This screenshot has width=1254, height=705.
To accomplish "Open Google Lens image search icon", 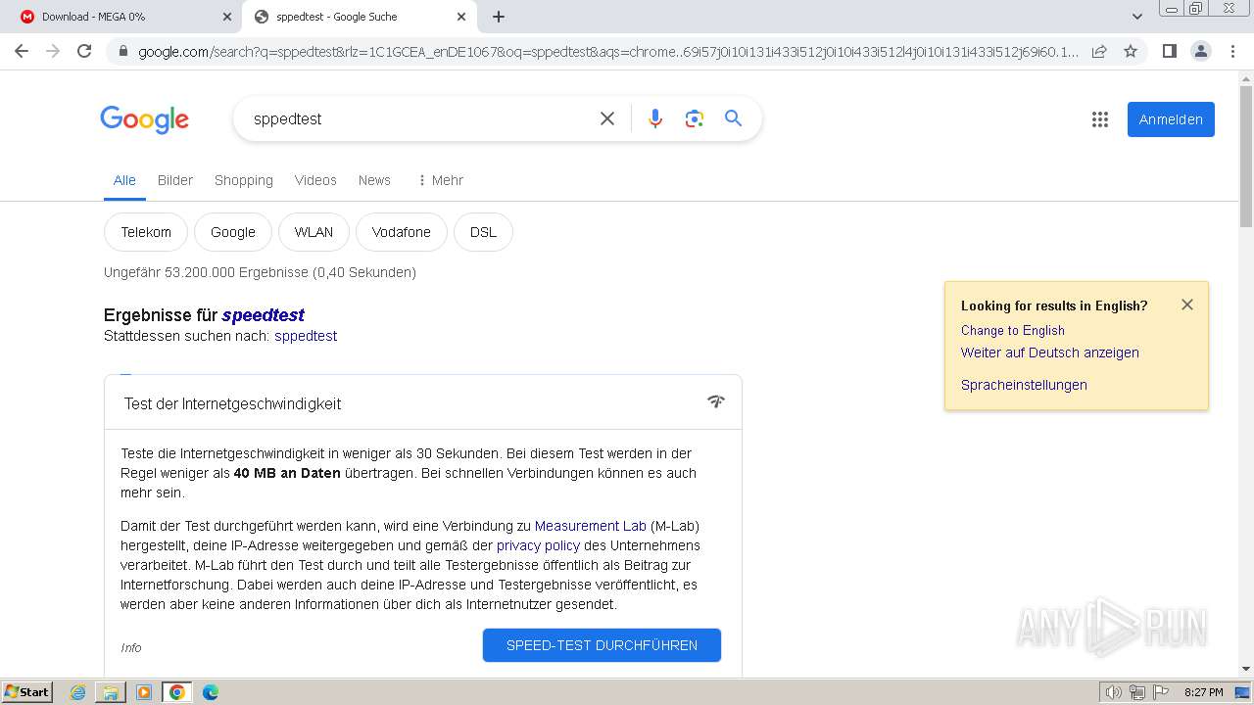I will pyautogui.click(x=695, y=118).
